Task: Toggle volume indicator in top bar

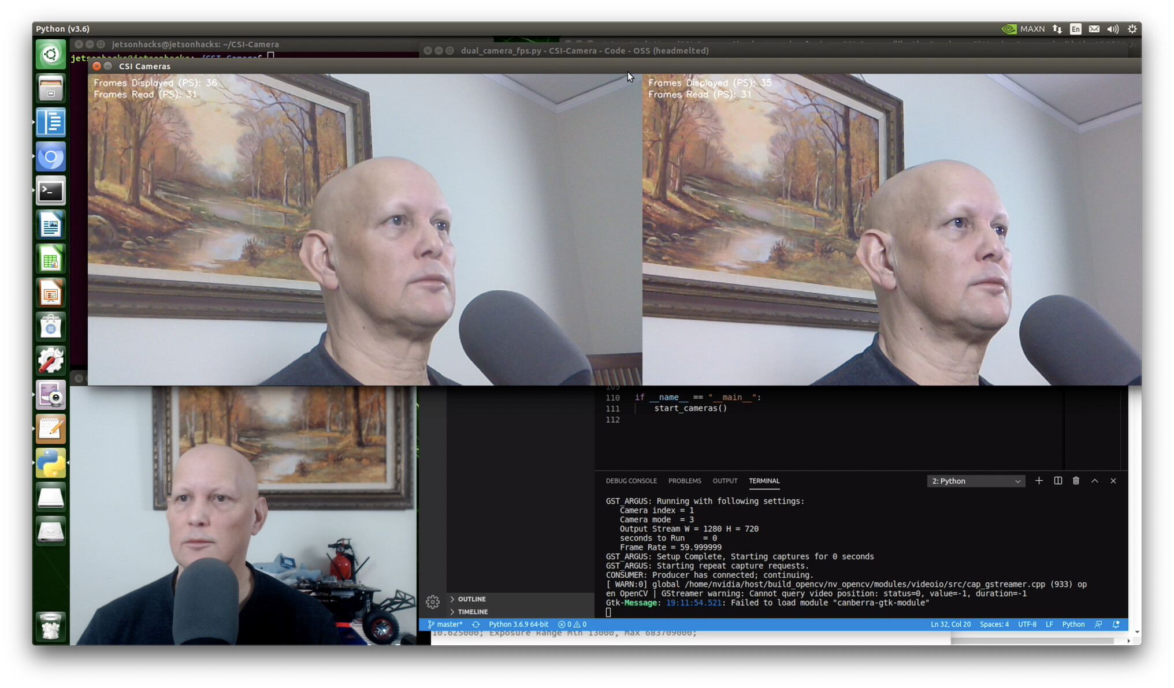Action: (x=1113, y=29)
